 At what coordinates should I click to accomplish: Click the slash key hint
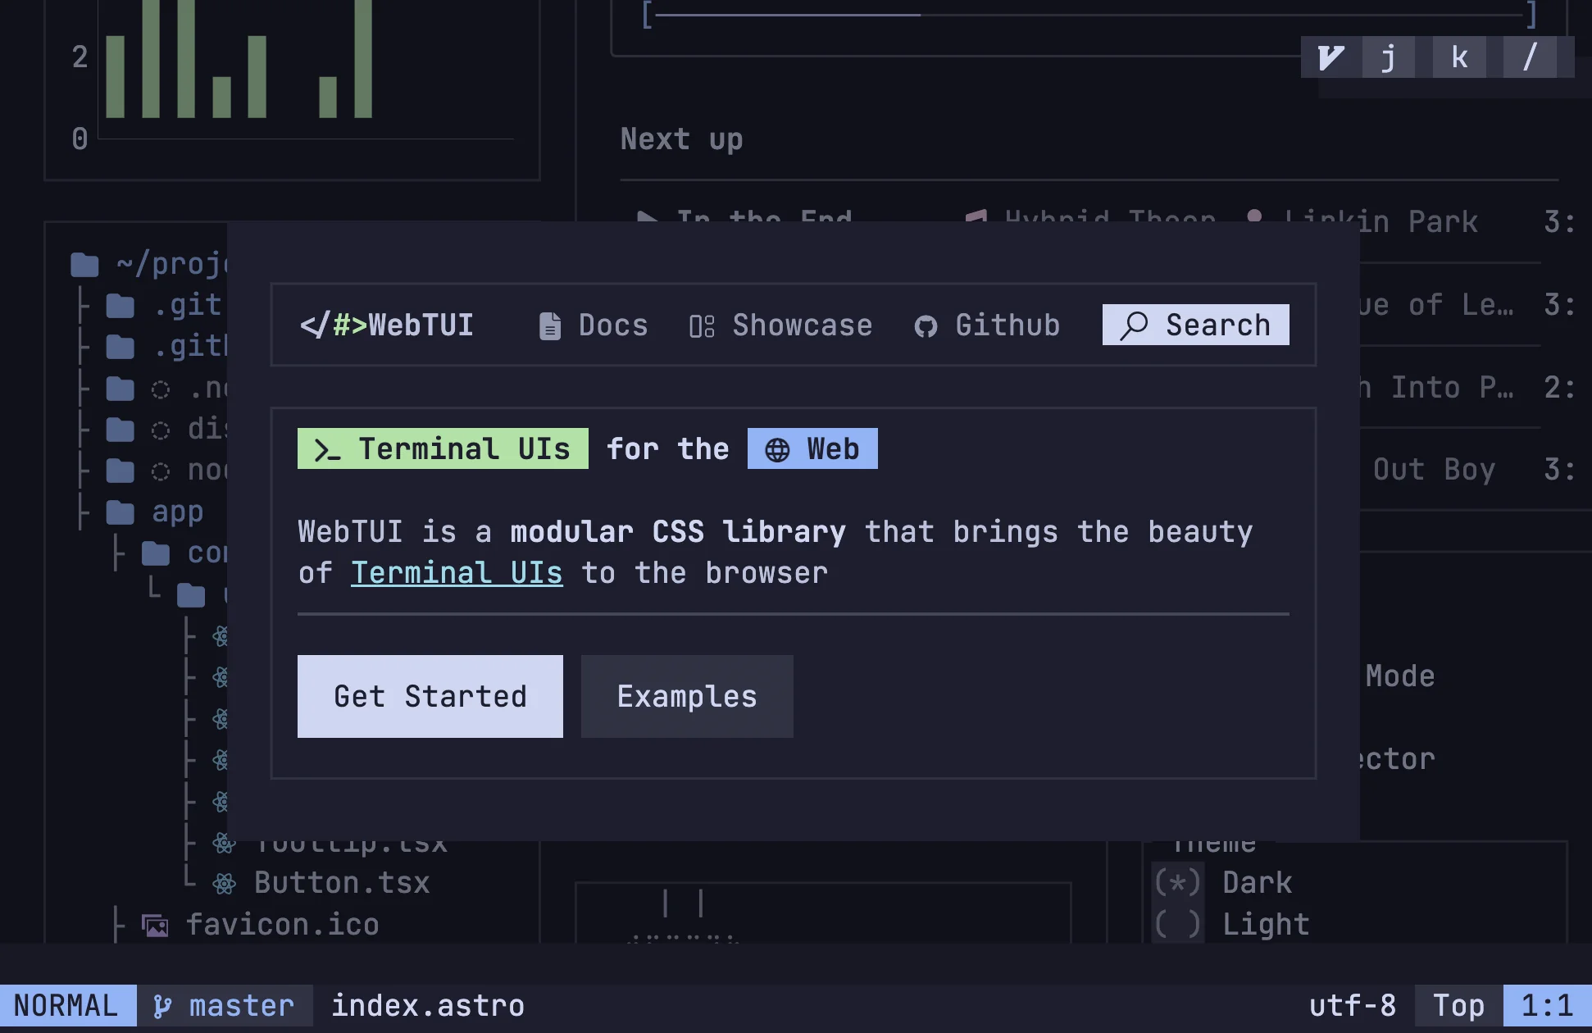coord(1530,57)
